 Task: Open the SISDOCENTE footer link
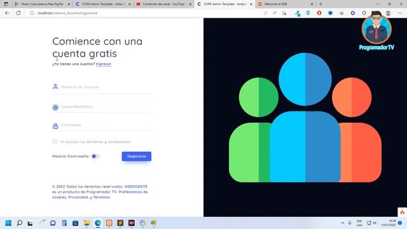coord(135,186)
